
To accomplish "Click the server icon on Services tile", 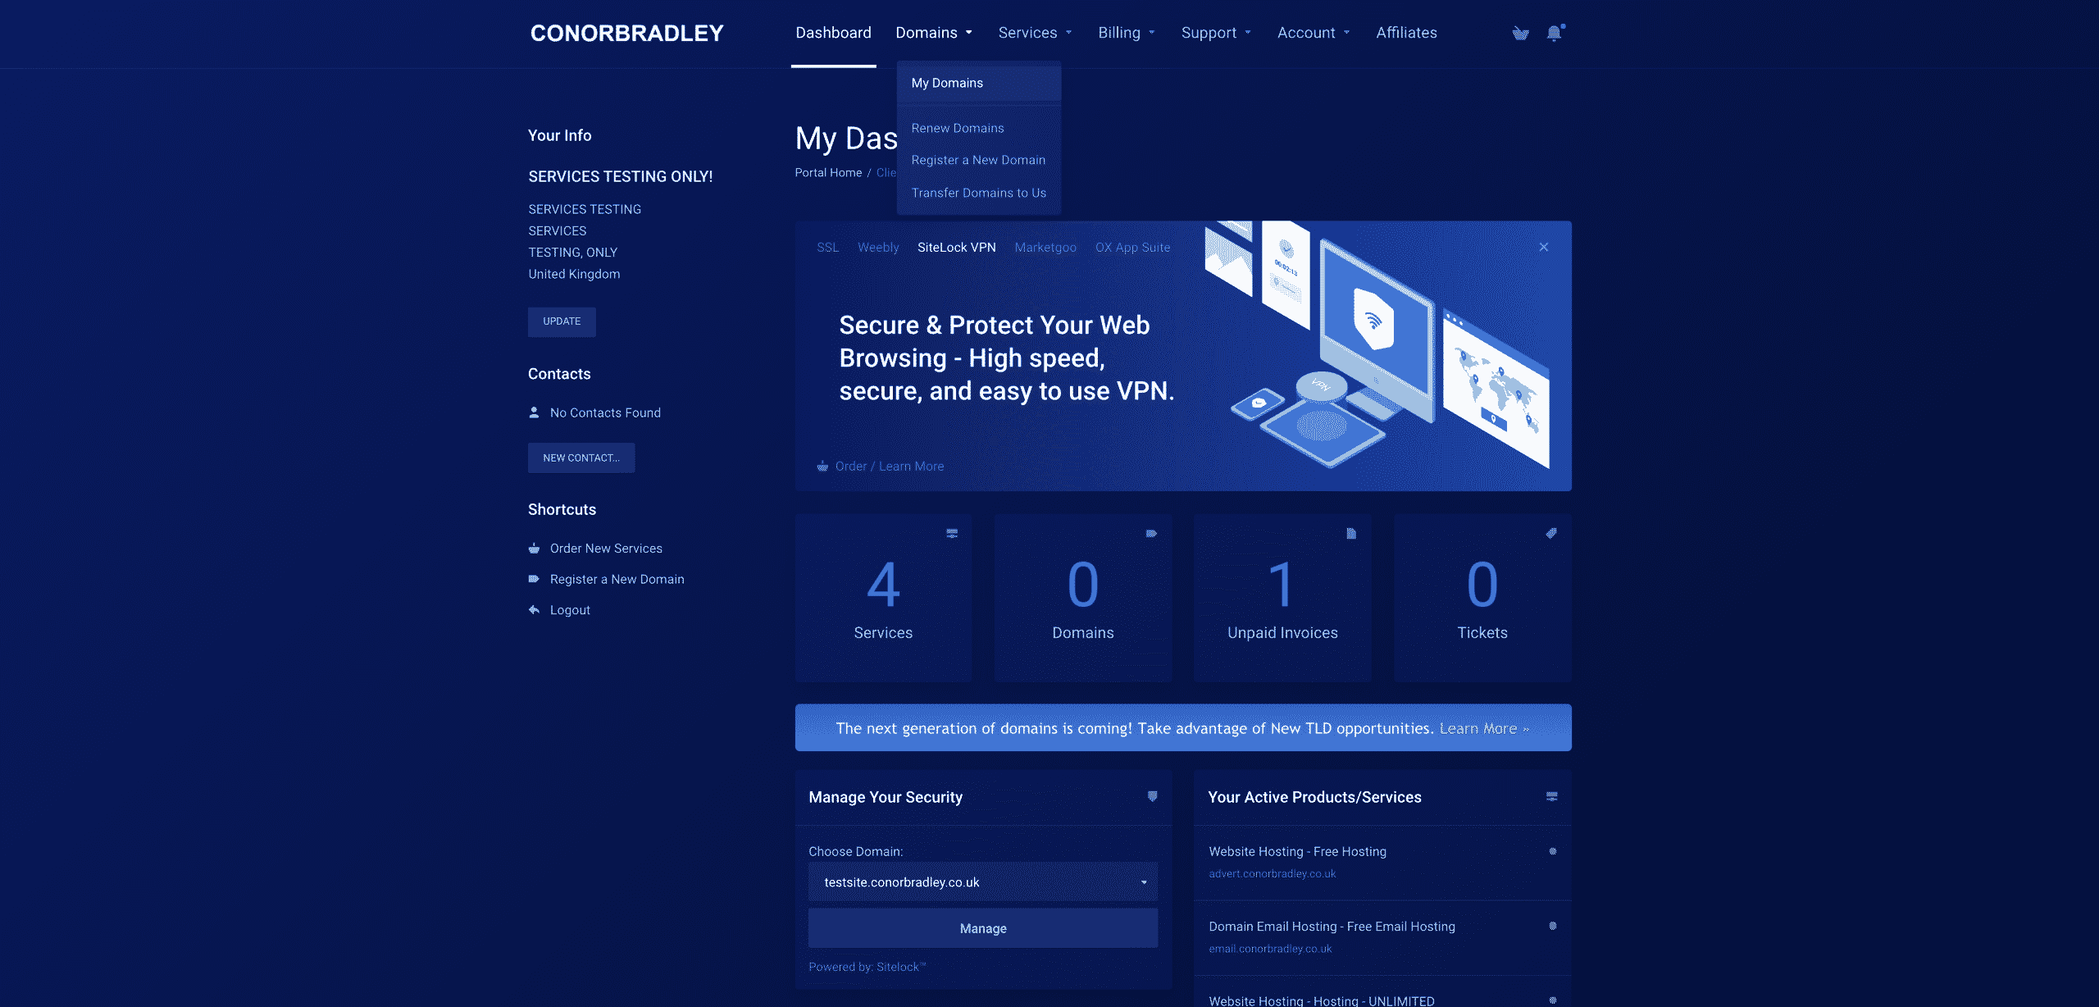I will click(x=952, y=533).
